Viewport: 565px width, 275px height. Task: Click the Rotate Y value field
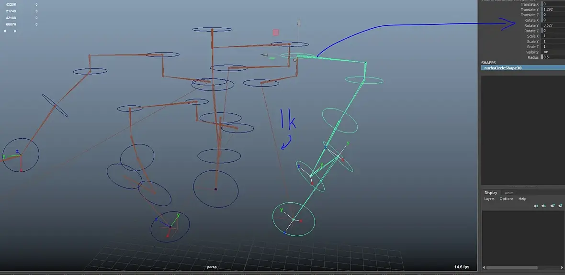[553, 25]
